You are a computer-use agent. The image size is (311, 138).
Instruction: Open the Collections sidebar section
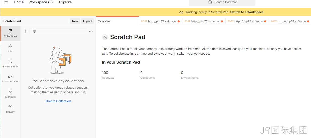point(10,33)
